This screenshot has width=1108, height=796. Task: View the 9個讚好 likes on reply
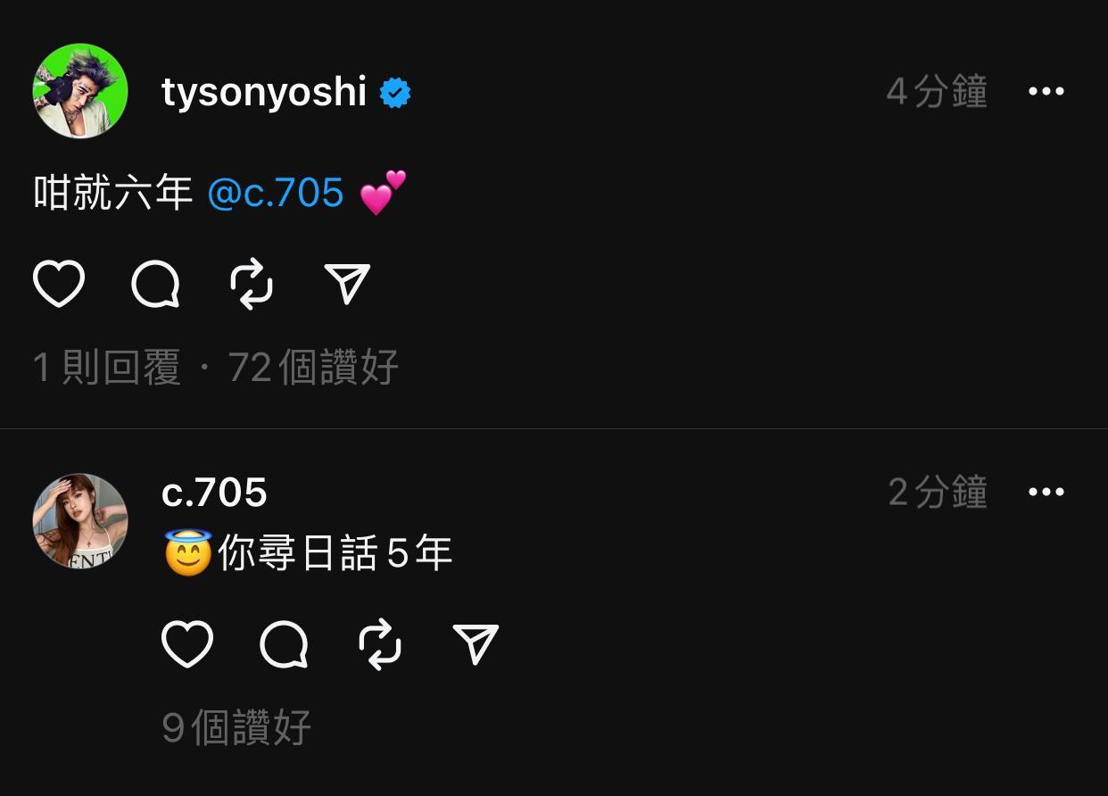click(236, 727)
